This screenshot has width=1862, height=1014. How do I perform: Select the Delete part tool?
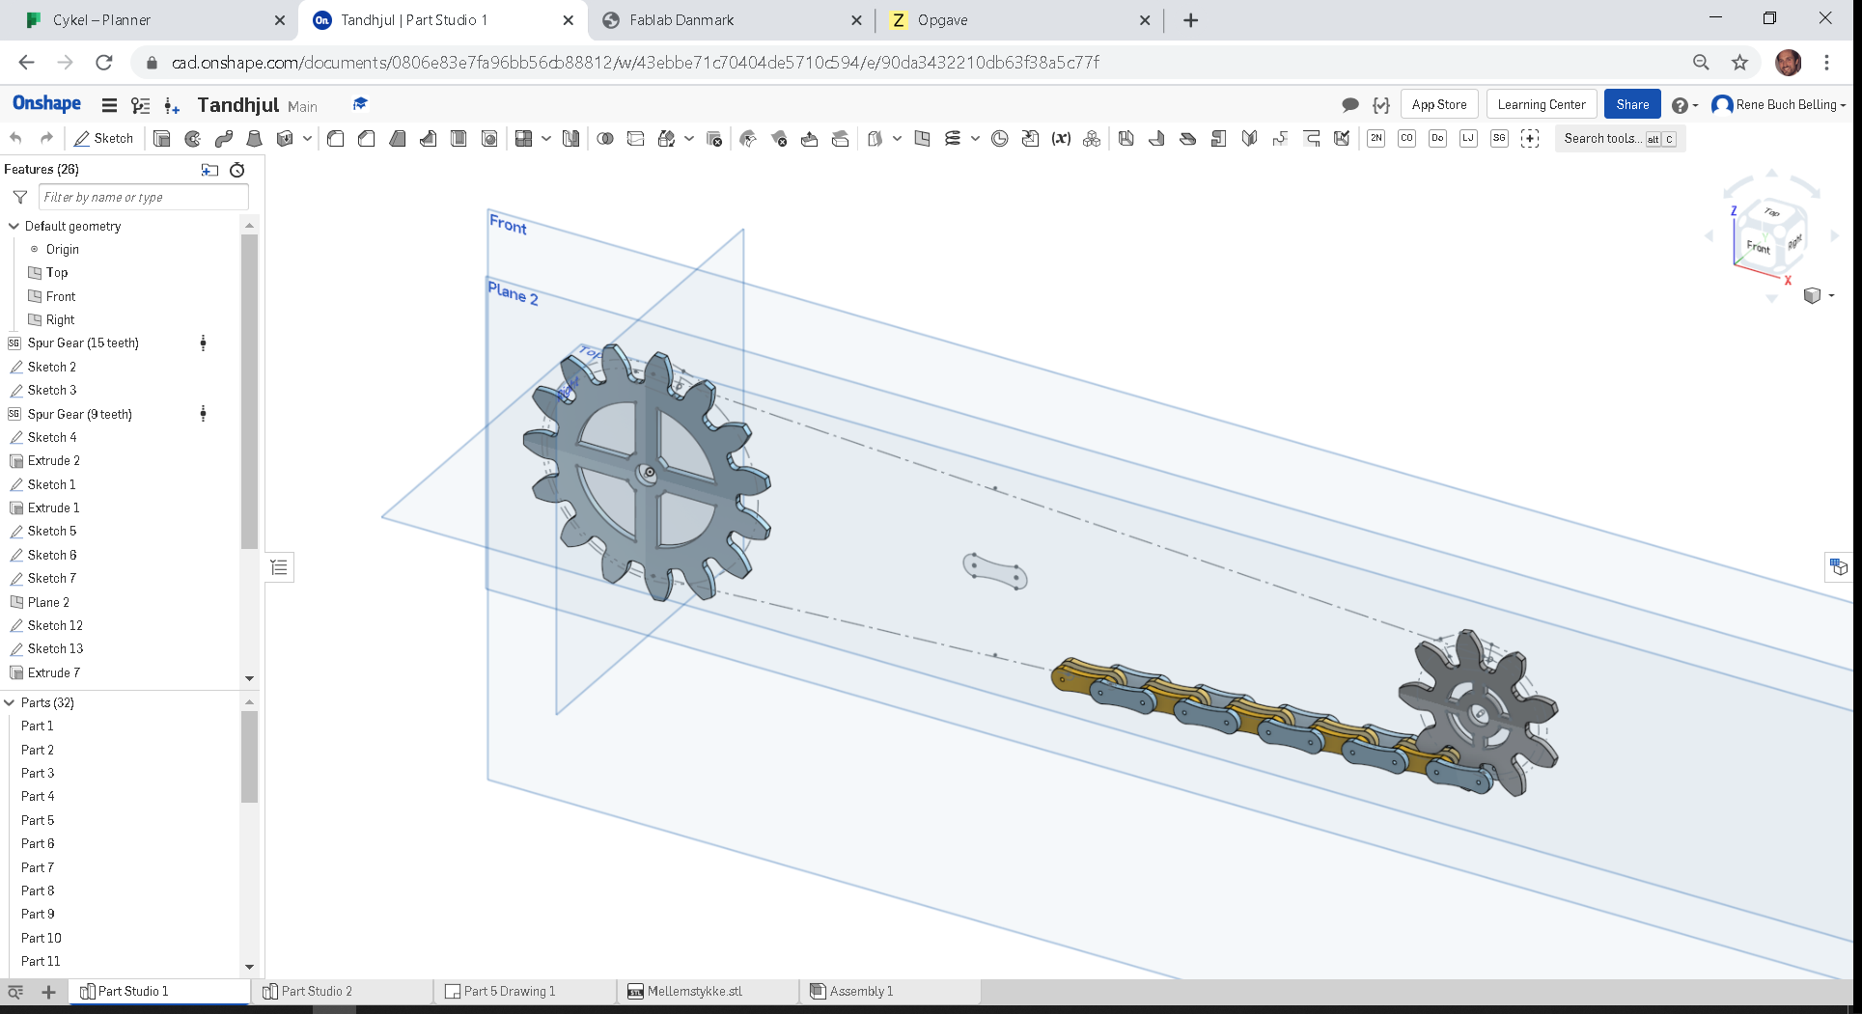pos(714,139)
